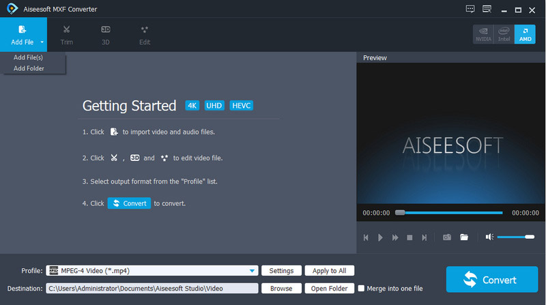Click the MPEG icon in the Profile box

54,270
